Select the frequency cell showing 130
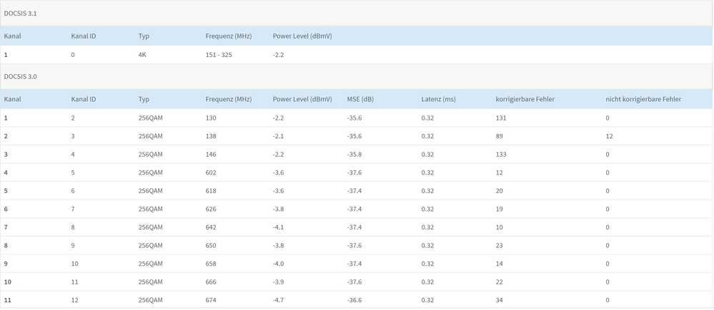Image resolution: width=714 pixels, height=310 pixels. pyautogui.click(x=211, y=118)
